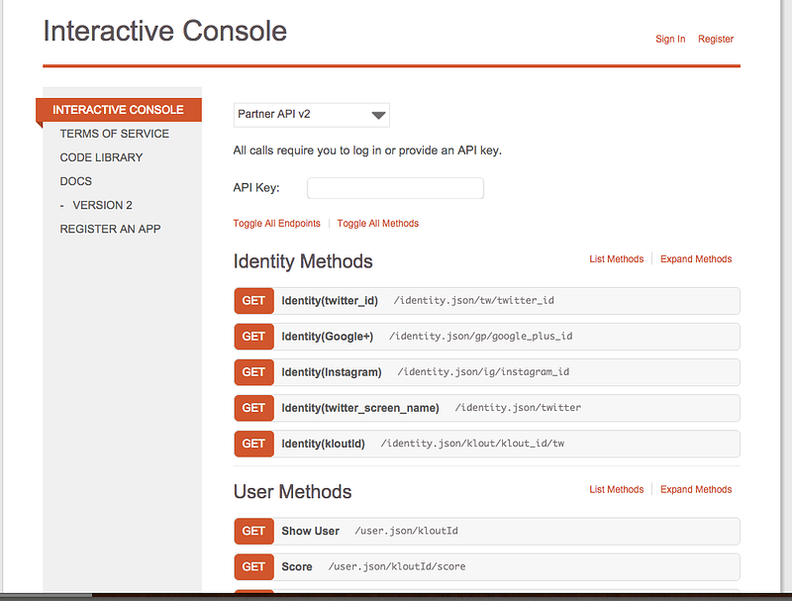Select Interactive Console in sidebar
Screen dimensions: 792x601
tap(119, 110)
